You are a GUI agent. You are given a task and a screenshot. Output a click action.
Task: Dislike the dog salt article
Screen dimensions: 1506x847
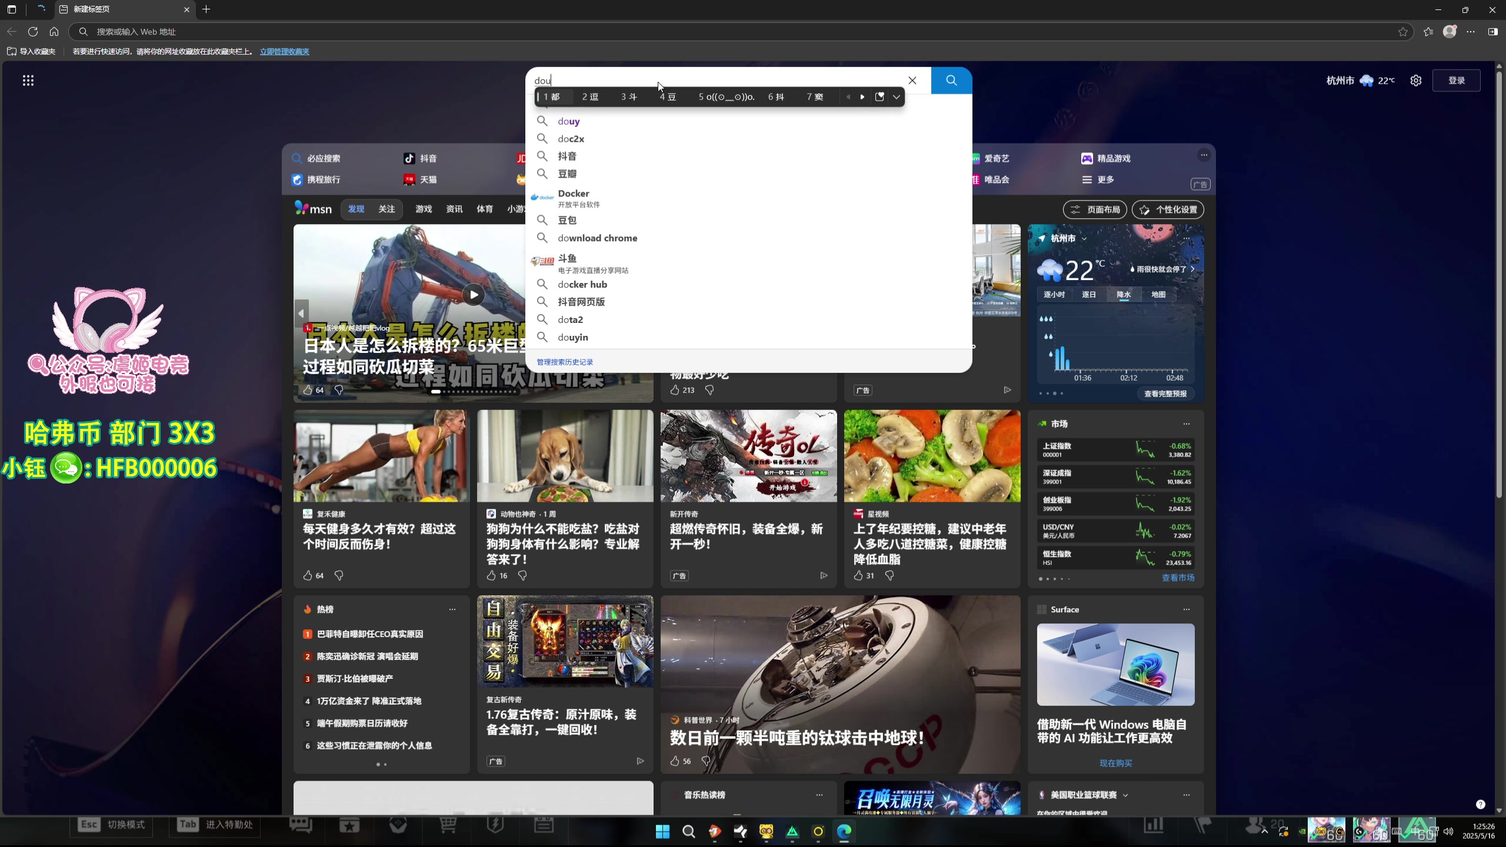(522, 575)
